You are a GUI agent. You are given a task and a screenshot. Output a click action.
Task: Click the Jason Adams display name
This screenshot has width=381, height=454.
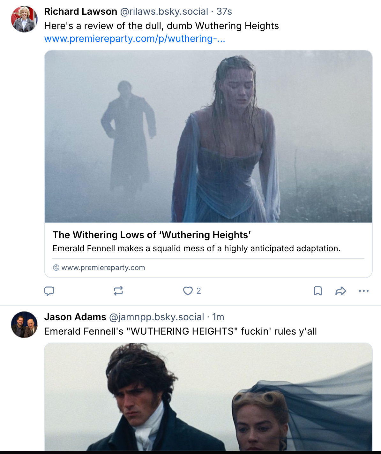pyautogui.click(x=75, y=317)
